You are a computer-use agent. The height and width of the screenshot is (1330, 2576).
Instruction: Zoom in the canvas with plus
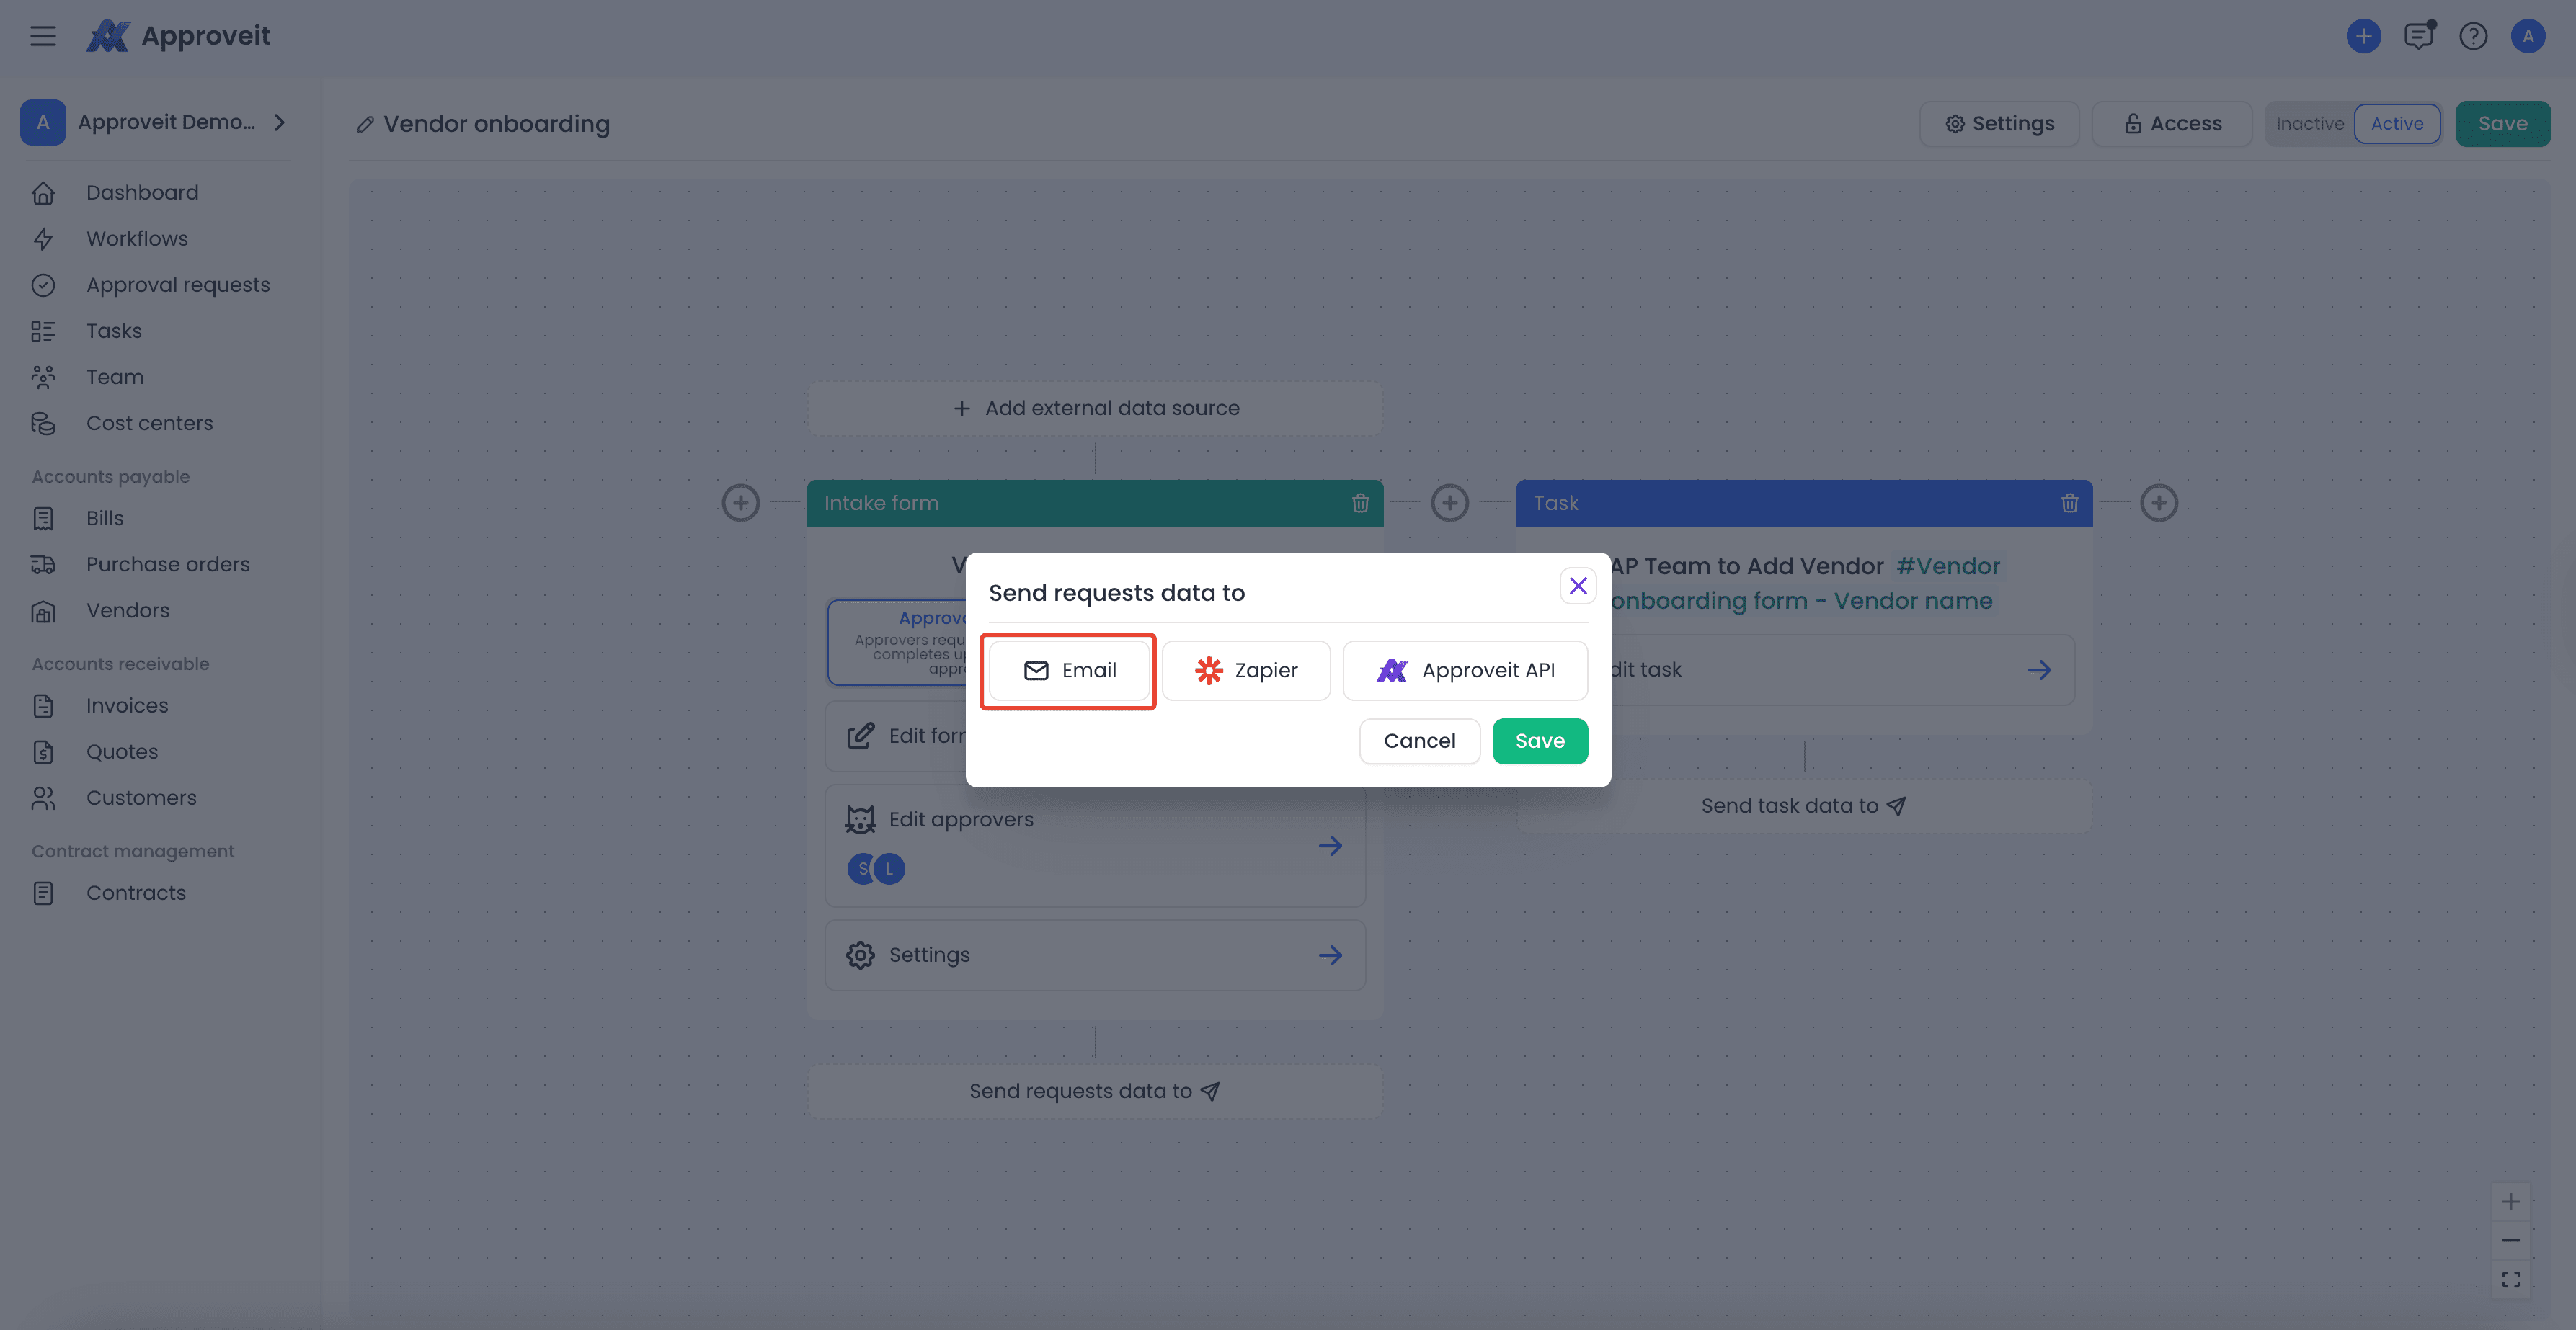point(2510,1201)
